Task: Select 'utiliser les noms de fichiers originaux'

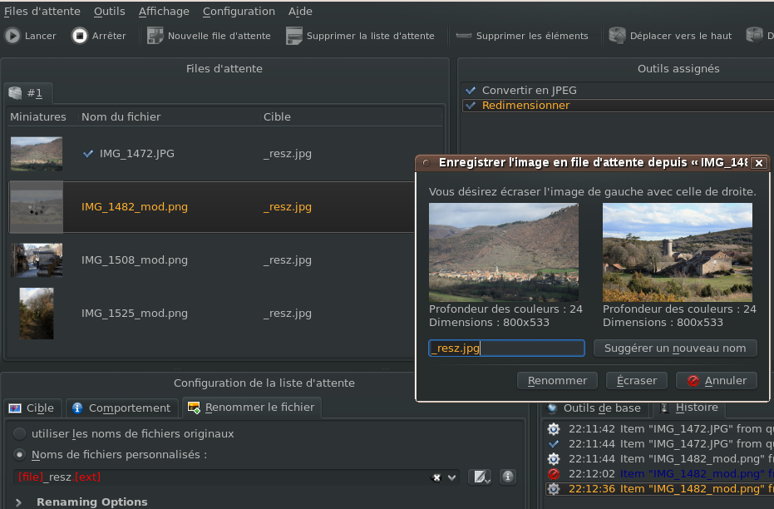Action: click(20, 433)
